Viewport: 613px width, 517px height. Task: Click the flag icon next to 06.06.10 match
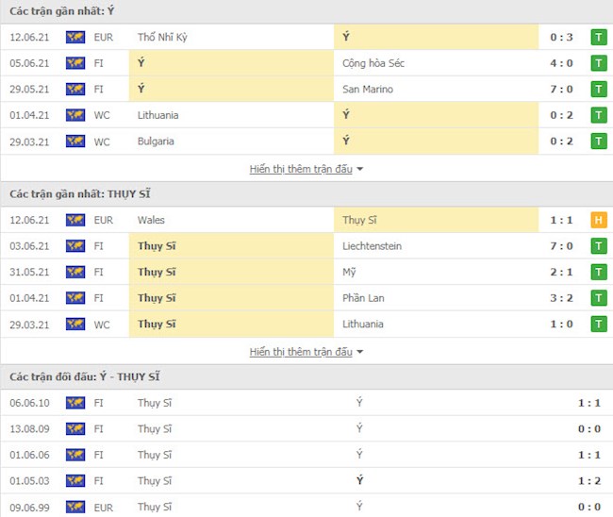(x=75, y=403)
